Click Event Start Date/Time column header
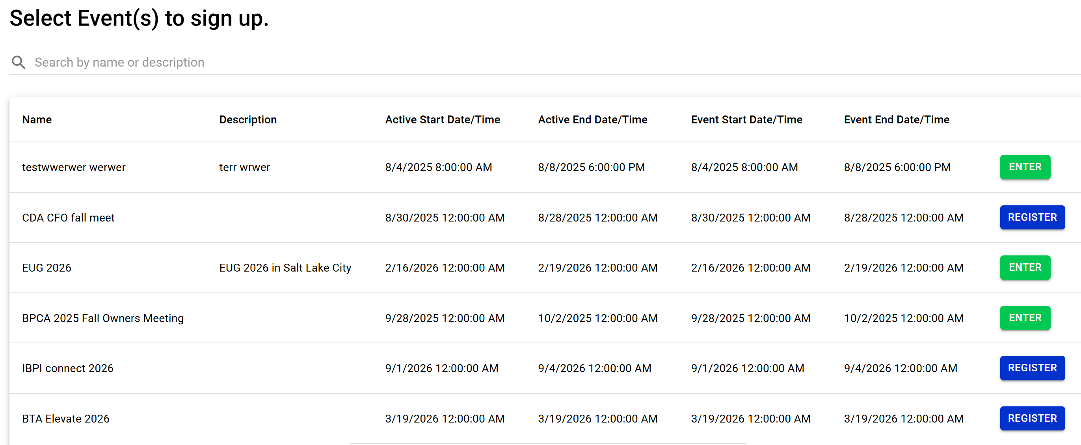This screenshot has width=1081, height=445. tap(746, 120)
